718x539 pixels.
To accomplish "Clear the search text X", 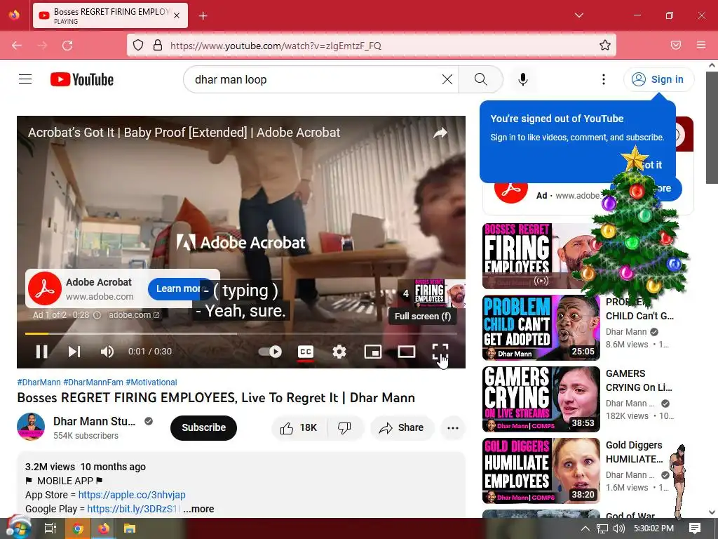I will [447, 79].
